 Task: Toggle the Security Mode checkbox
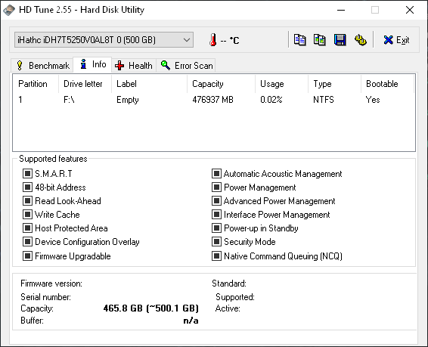(x=216, y=242)
